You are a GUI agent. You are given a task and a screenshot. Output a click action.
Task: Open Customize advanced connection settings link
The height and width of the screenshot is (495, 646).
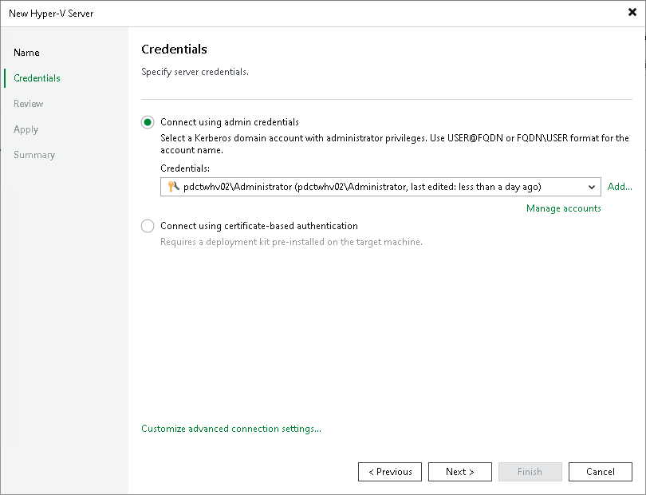click(231, 429)
